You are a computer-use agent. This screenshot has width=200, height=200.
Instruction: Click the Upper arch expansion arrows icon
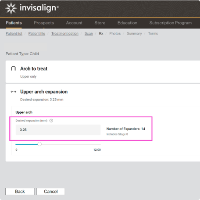point(13,92)
